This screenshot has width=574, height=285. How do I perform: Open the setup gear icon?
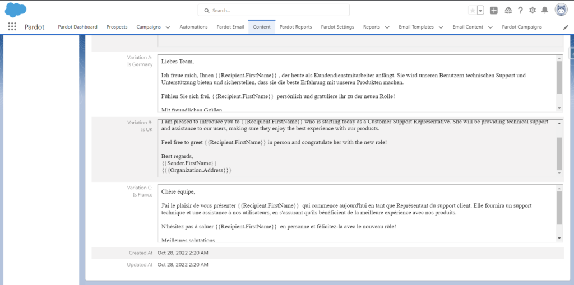click(533, 11)
